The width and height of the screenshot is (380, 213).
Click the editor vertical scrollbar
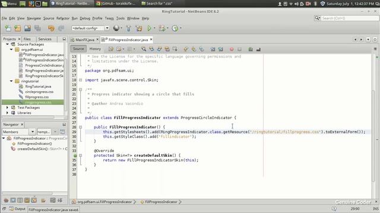[x=373, y=137]
